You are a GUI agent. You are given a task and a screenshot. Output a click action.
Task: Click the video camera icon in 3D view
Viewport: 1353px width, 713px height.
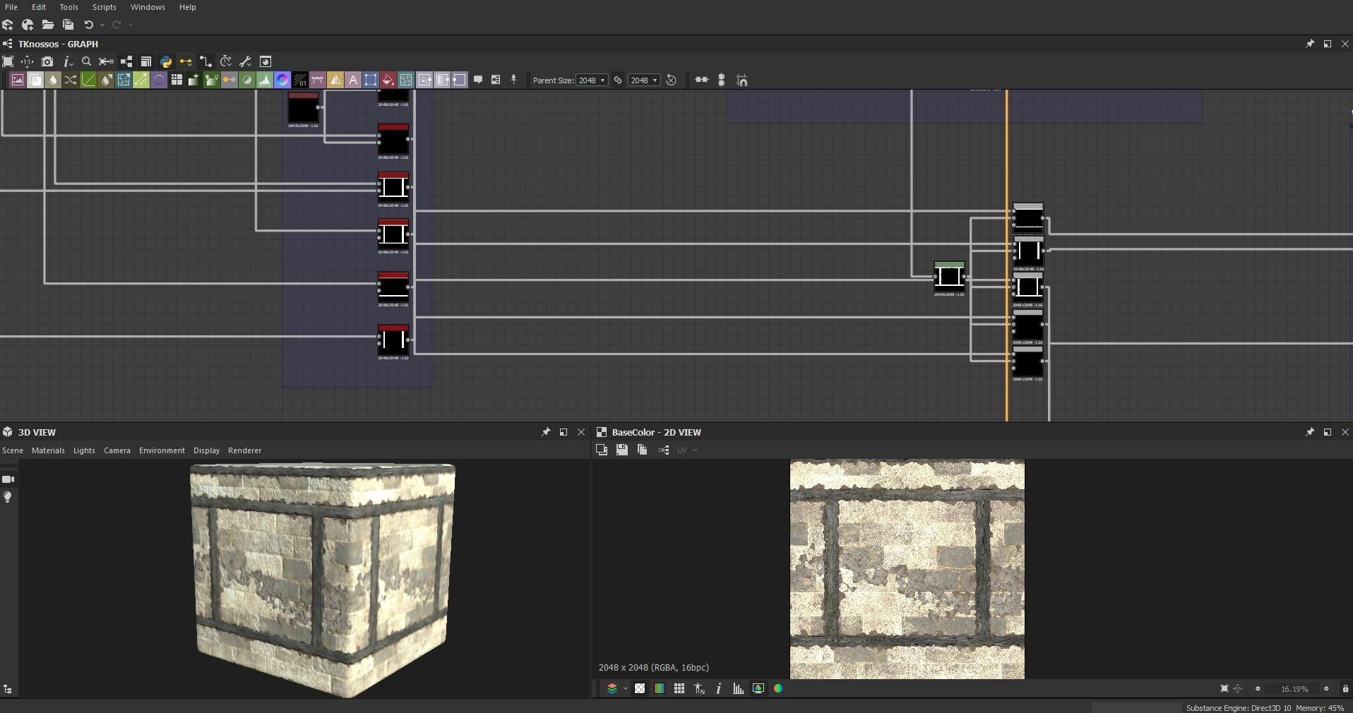[x=8, y=479]
